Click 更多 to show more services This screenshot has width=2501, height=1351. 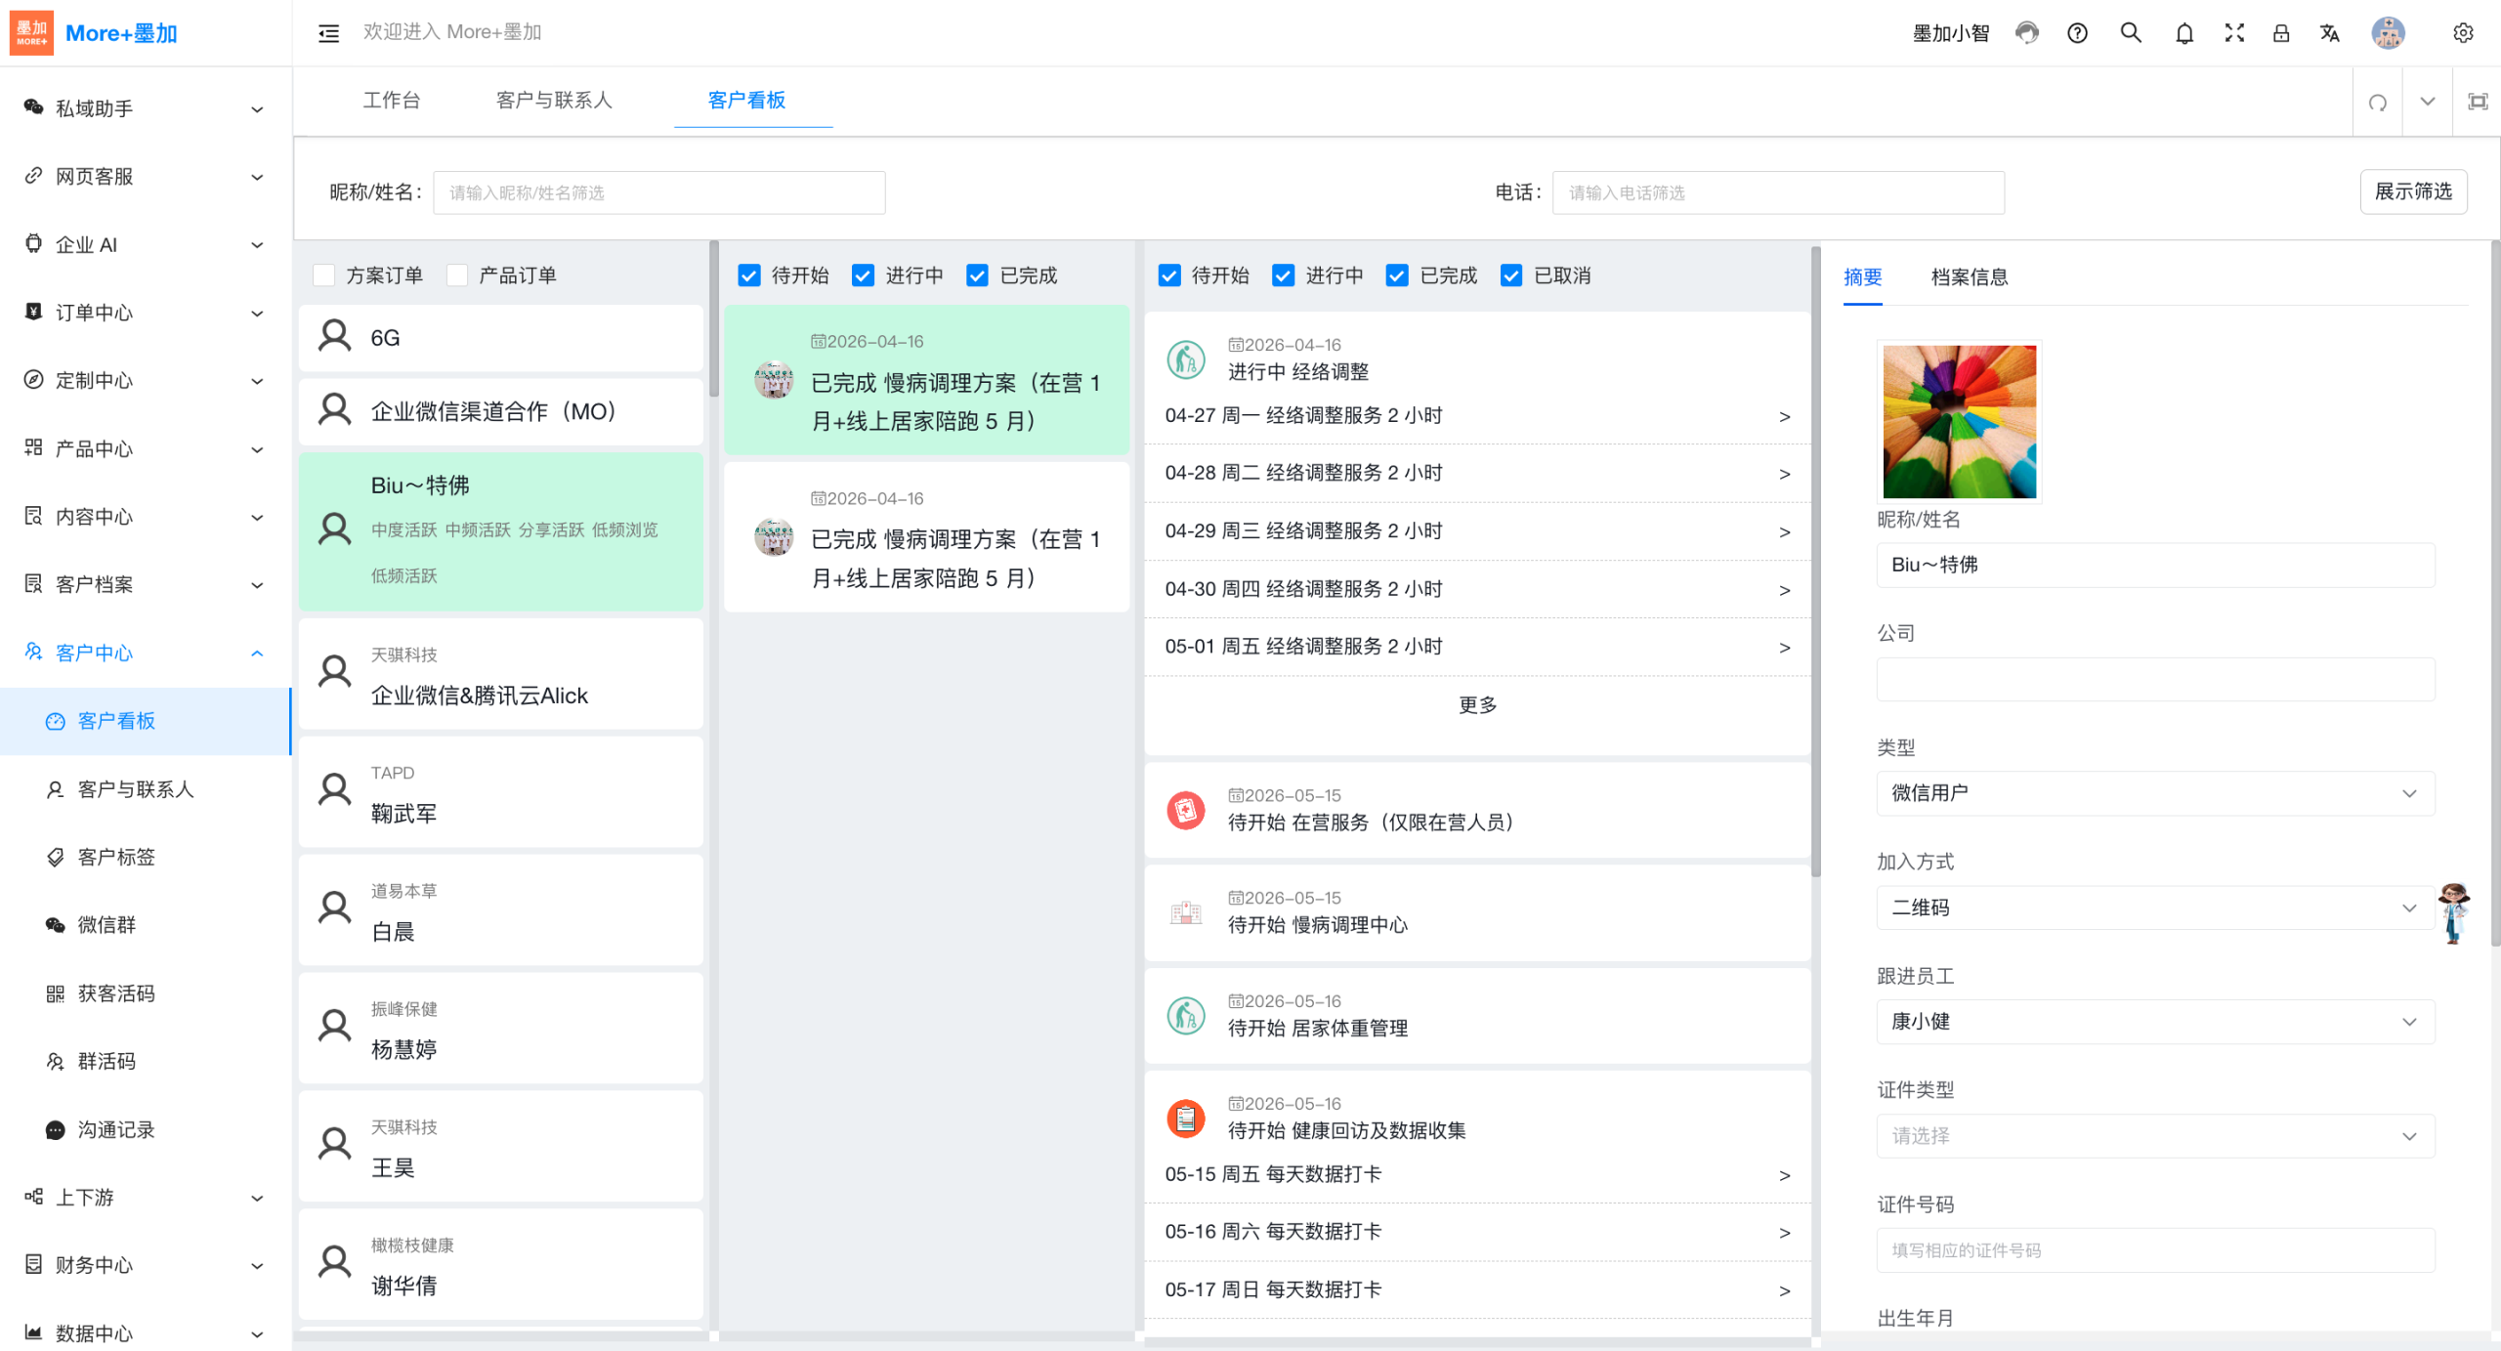(x=1476, y=704)
